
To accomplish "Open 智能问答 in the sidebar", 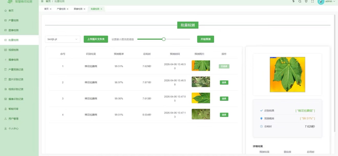I will pos(19,109).
